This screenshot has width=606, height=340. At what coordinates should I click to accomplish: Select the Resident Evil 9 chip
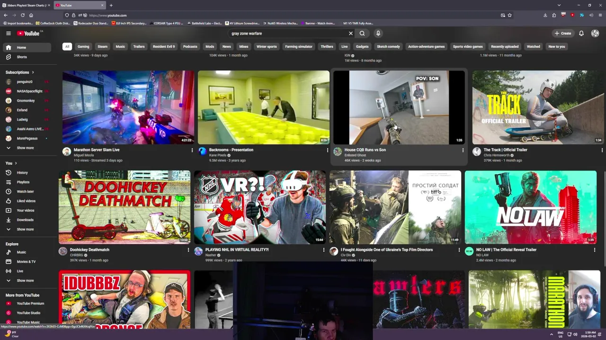click(164, 47)
